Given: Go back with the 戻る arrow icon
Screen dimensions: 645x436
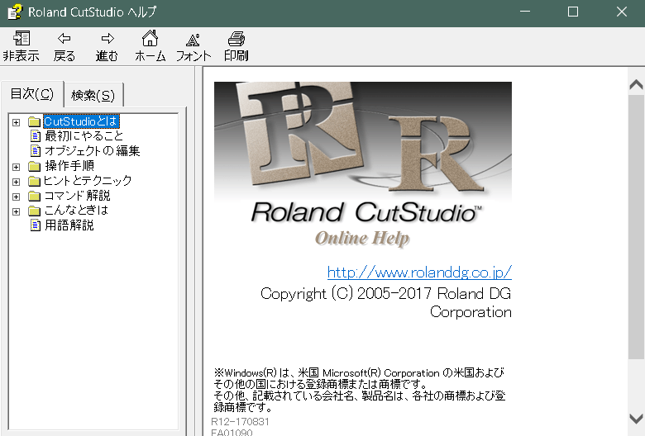Looking at the screenshot, I should (x=64, y=39).
